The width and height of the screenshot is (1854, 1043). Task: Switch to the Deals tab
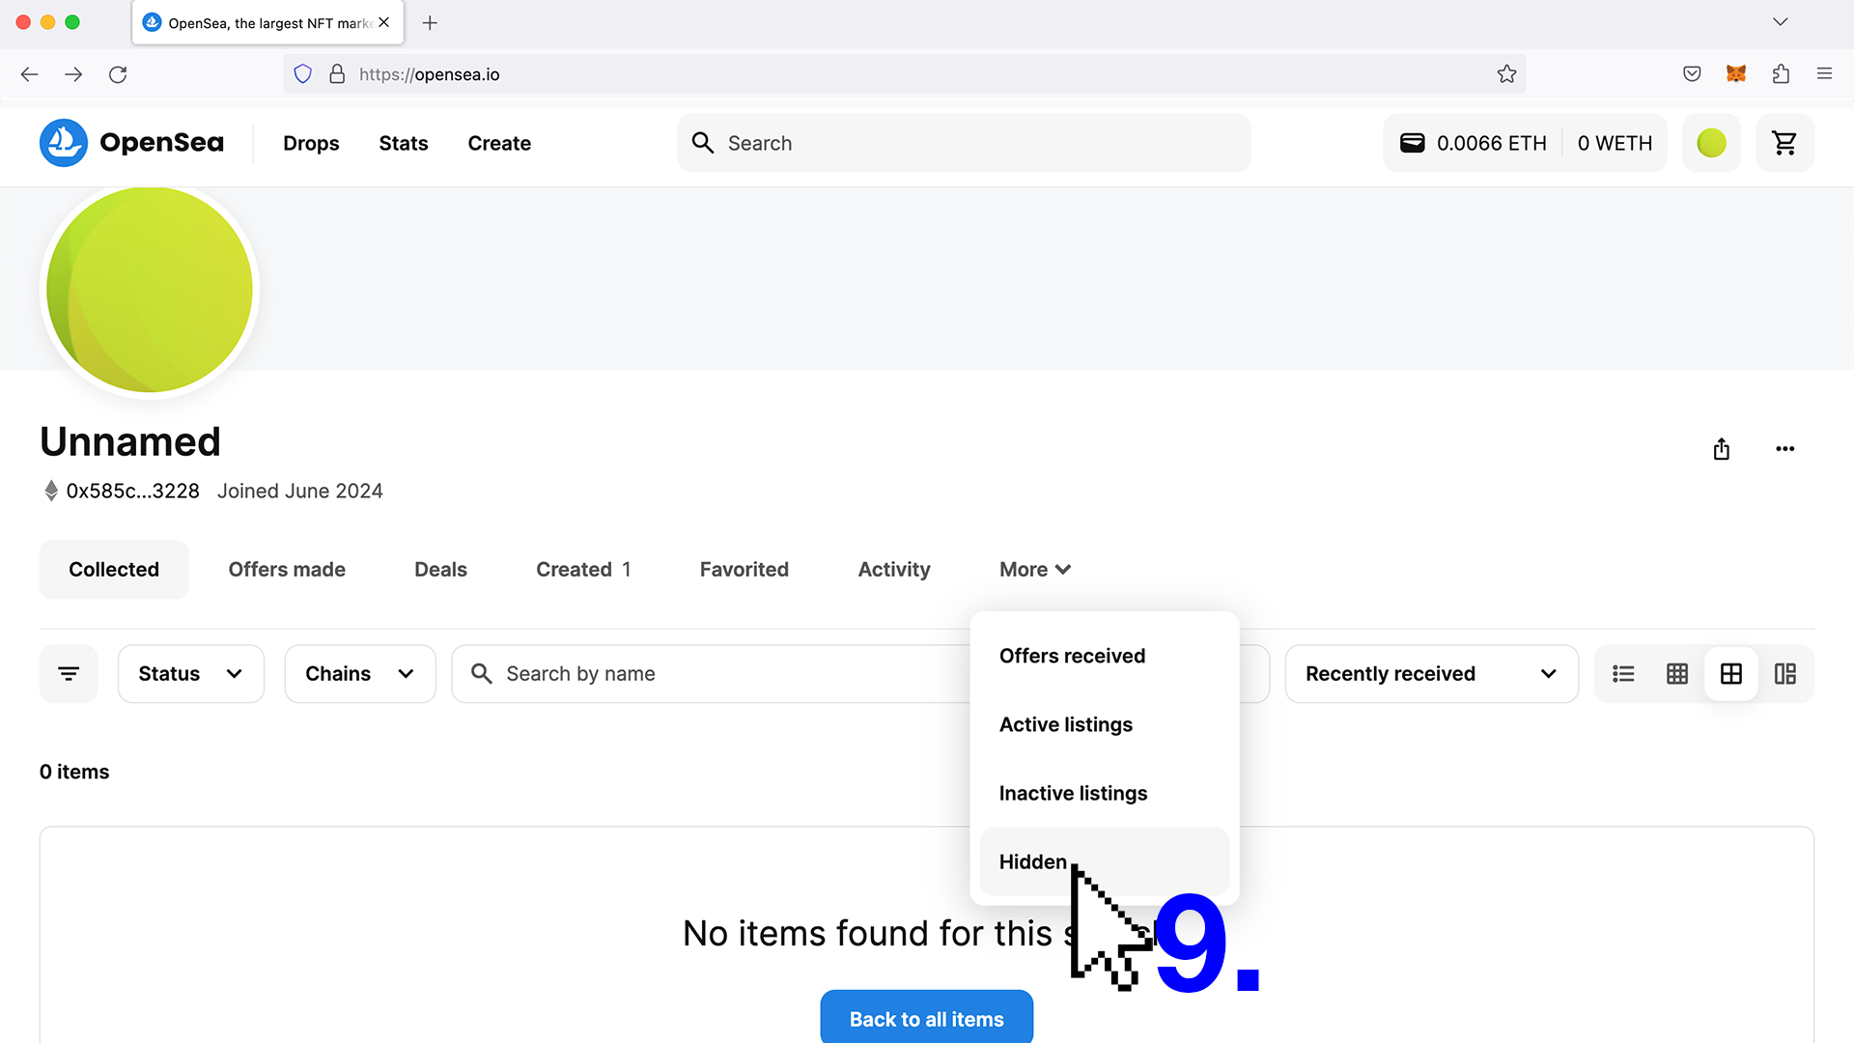440,570
